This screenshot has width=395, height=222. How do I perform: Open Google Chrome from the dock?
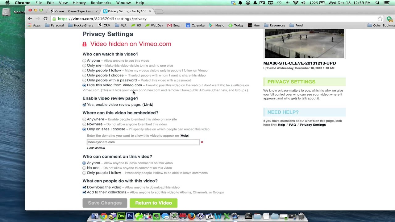[x=104, y=216]
